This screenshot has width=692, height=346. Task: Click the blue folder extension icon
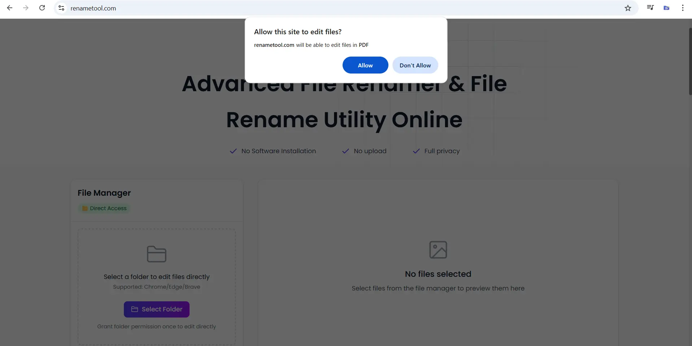tap(666, 8)
